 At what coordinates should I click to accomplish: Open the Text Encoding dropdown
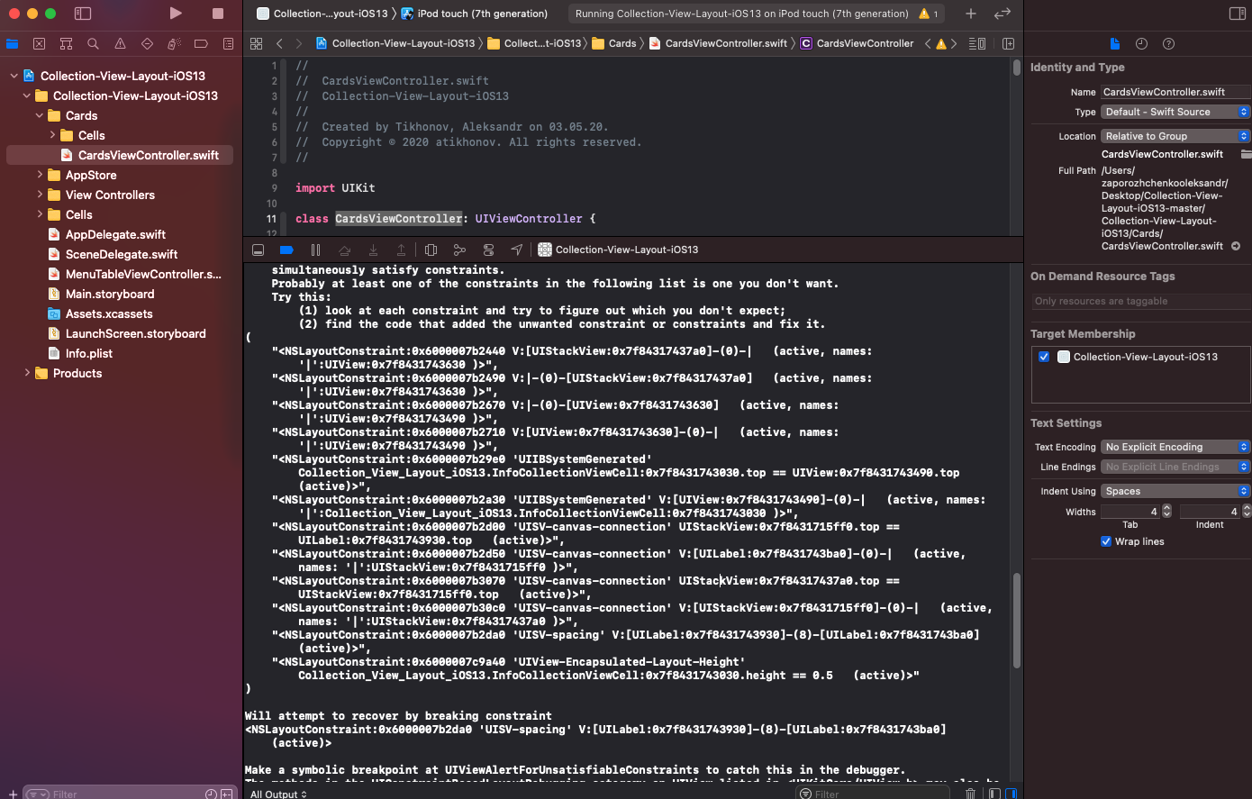pos(1175,447)
